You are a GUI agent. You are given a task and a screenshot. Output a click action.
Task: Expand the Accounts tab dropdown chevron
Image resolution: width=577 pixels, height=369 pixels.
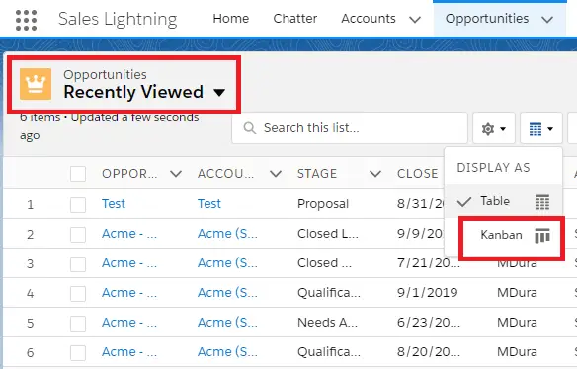(415, 20)
